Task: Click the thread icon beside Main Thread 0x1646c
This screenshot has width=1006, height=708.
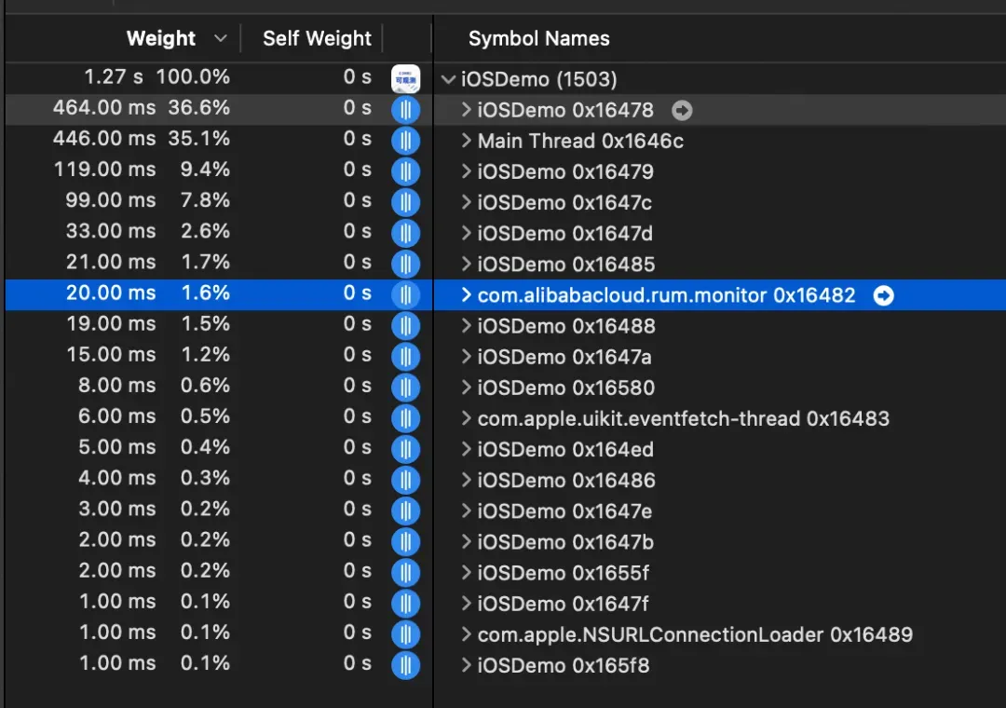Action: coord(405,141)
